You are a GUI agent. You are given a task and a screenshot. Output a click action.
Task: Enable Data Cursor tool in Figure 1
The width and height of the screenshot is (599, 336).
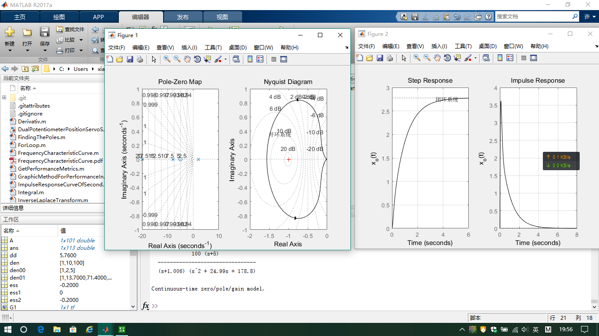pos(207,59)
